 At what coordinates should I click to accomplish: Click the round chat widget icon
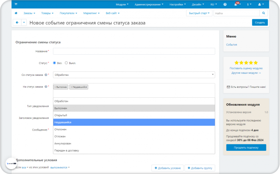[x=12, y=163]
